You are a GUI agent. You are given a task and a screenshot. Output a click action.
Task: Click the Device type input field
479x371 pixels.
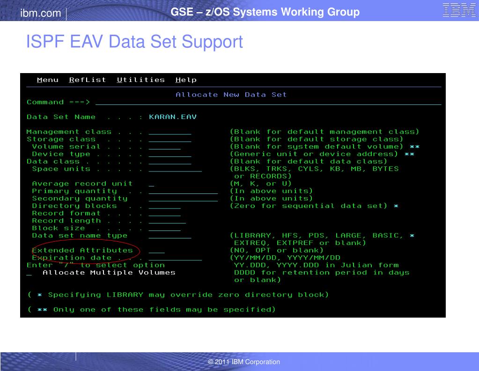(170, 154)
